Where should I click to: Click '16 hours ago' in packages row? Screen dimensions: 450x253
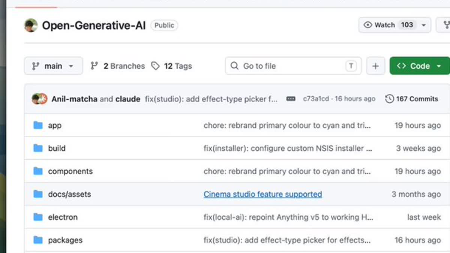(417, 240)
